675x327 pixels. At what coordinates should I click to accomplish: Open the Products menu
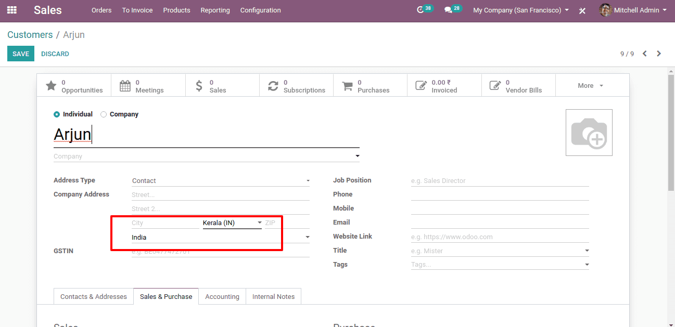[x=176, y=10]
